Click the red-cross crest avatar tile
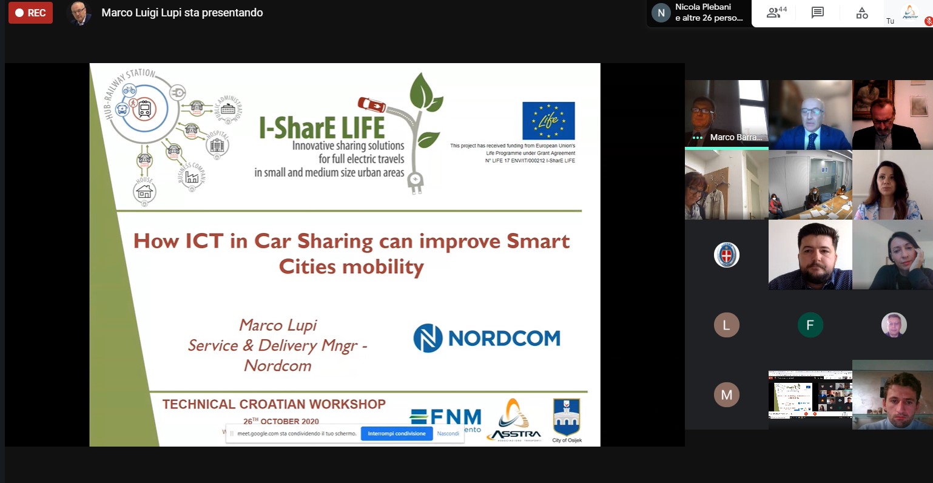Image resolution: width=933 pixels, height=483 pixels. [x=726, y=255]
